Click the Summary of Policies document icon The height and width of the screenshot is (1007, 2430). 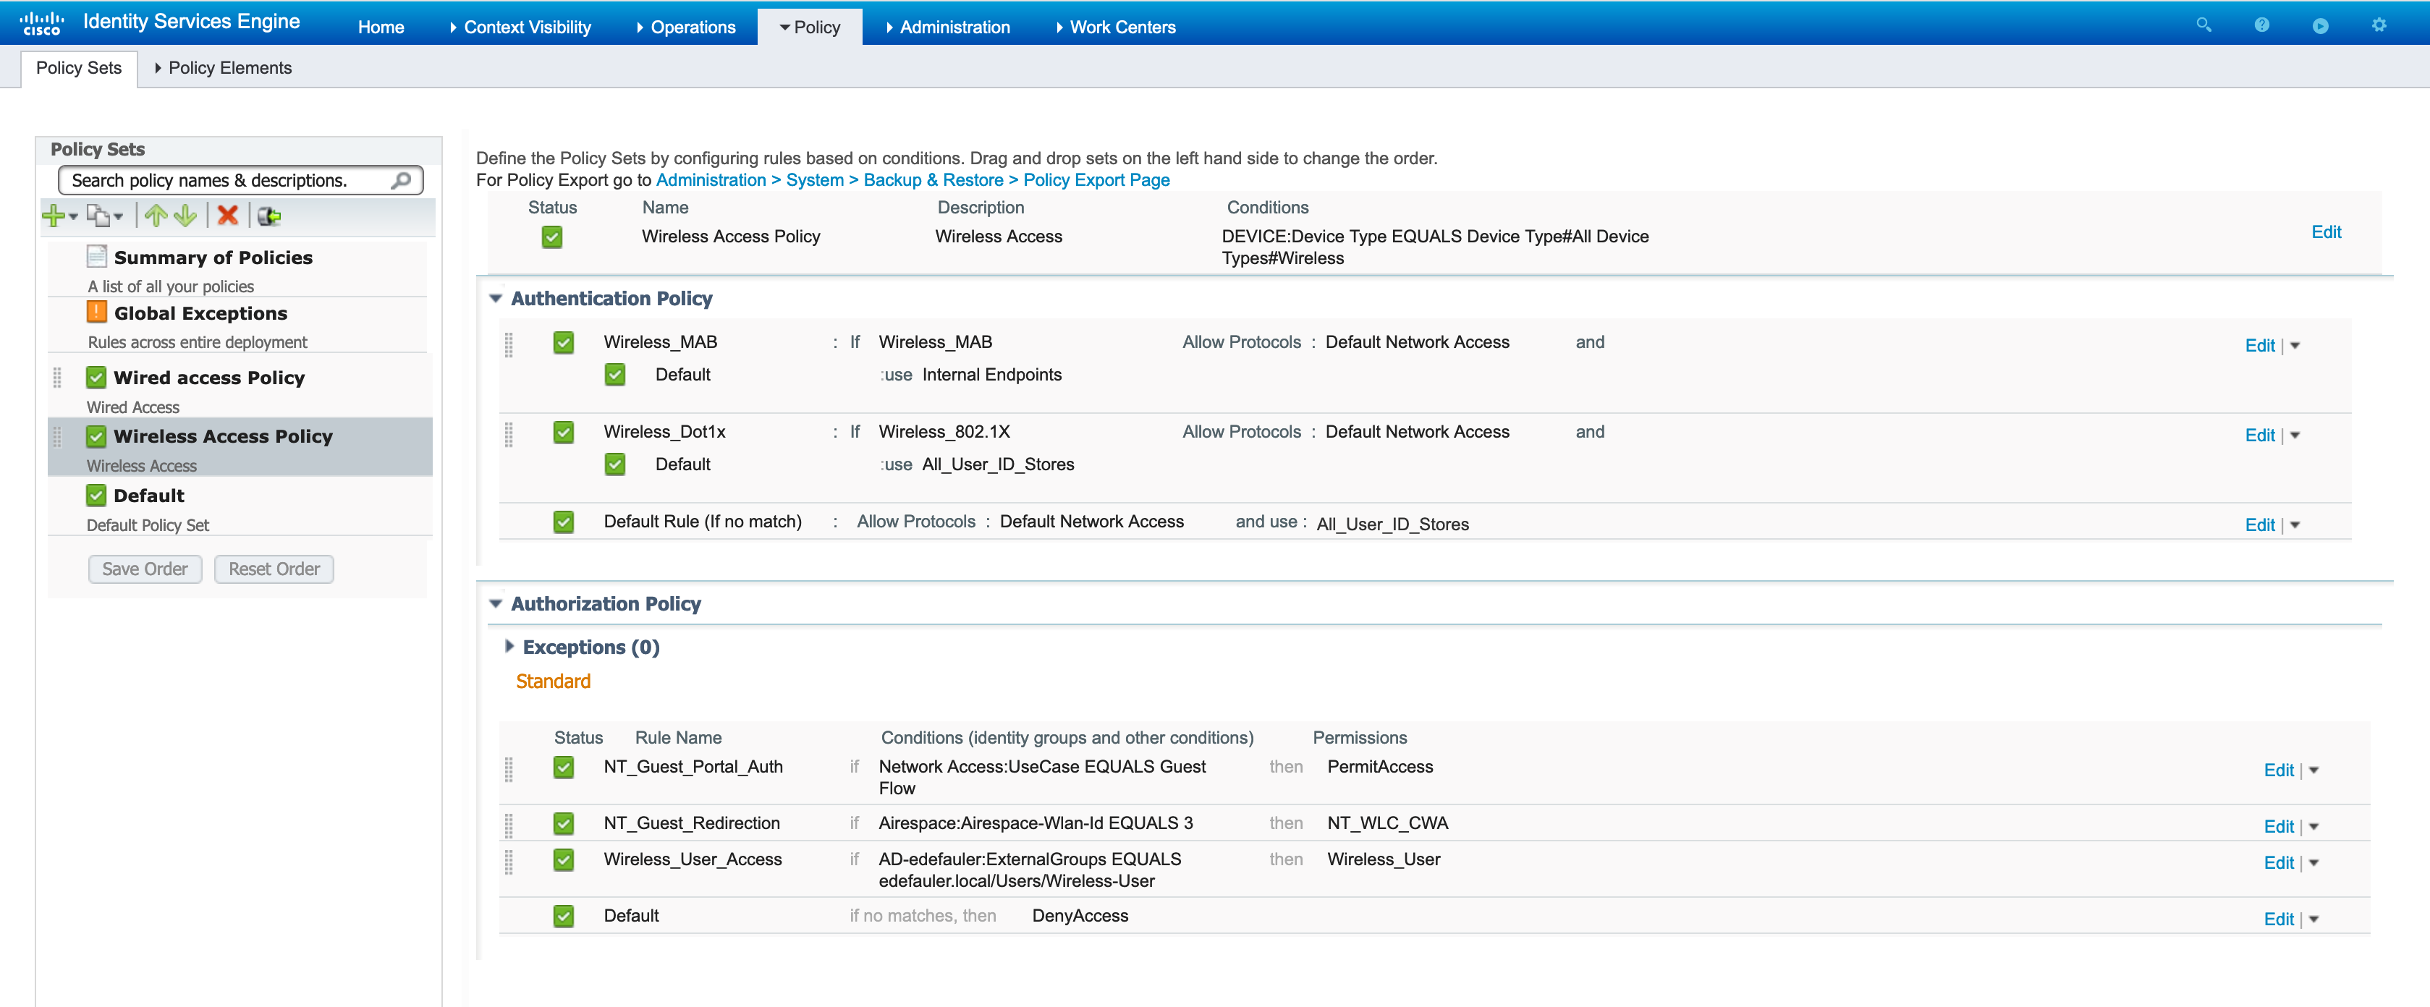pos(96,257)
